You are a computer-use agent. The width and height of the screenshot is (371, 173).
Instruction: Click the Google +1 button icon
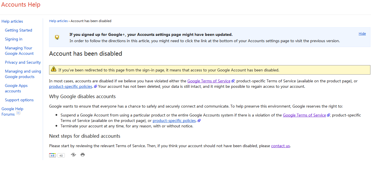[x=52, y=155]
